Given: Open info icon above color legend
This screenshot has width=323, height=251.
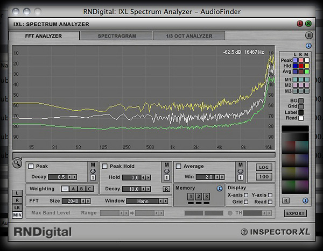Looking at the screenshot, I should (x=308, y=46).
